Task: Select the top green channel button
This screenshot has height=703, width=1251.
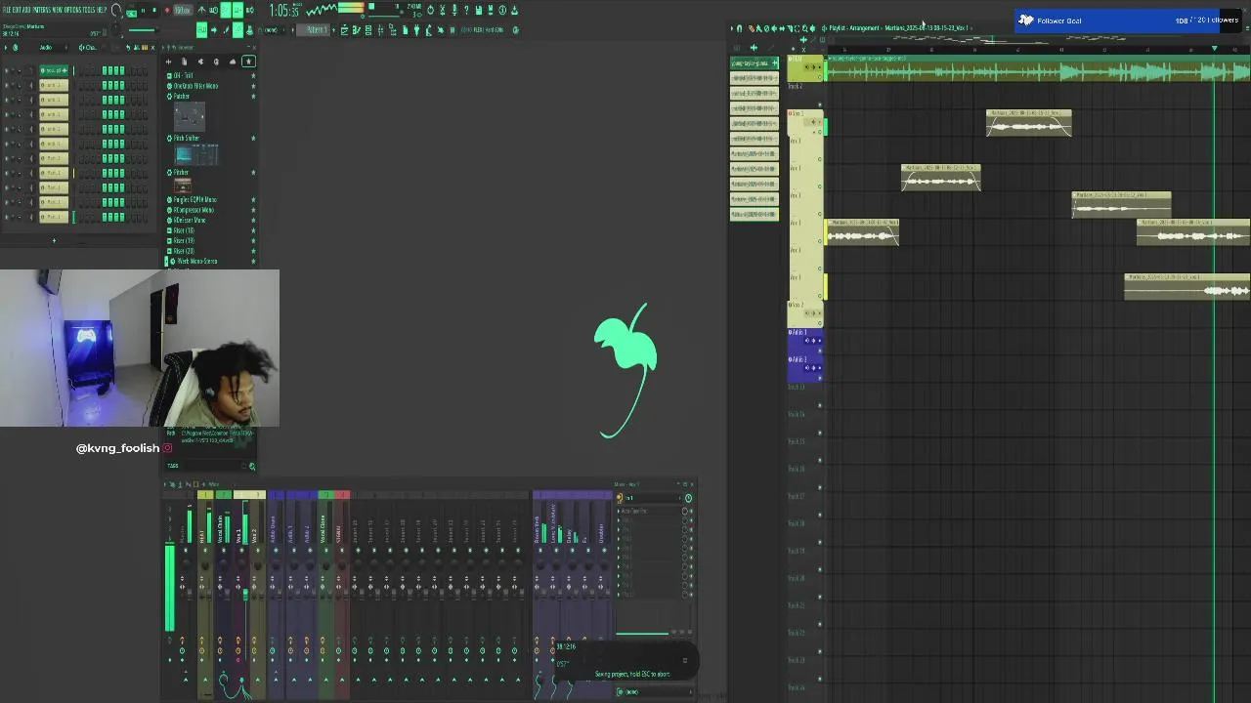Action: (x=54, y=70)
